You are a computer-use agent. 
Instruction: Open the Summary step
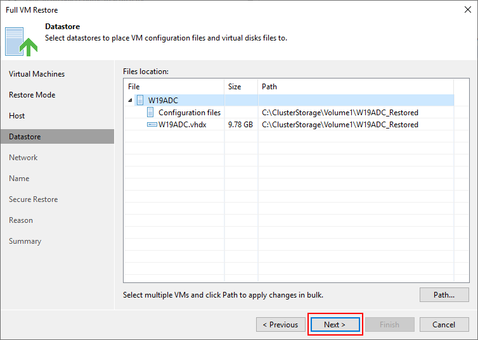(25, 241)
